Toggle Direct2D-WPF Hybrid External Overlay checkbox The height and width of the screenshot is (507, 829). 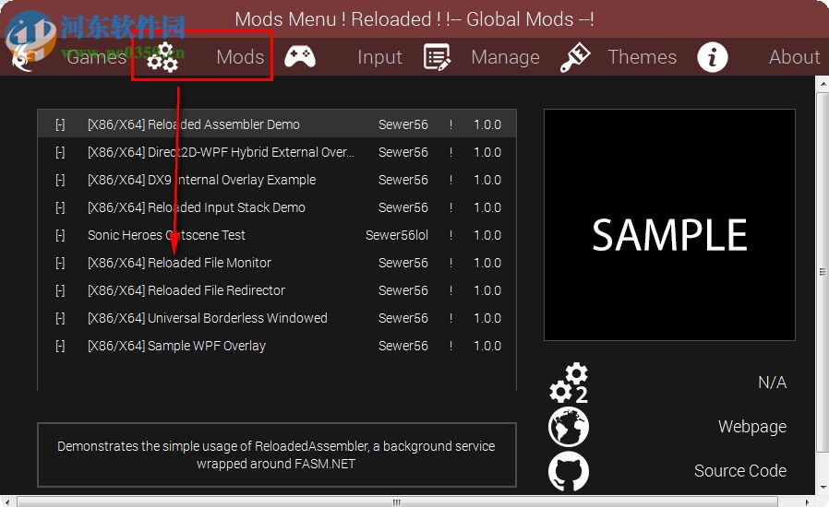[60, 152]
